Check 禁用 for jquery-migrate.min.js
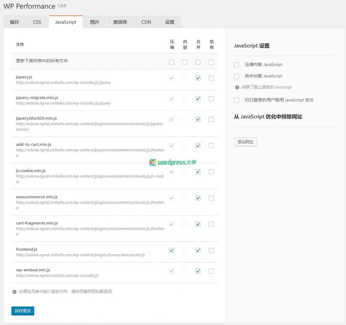 point(211,99)
